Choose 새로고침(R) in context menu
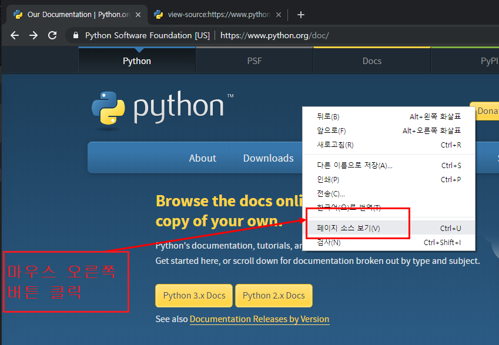499x345 pixels. tap(389, 145)
